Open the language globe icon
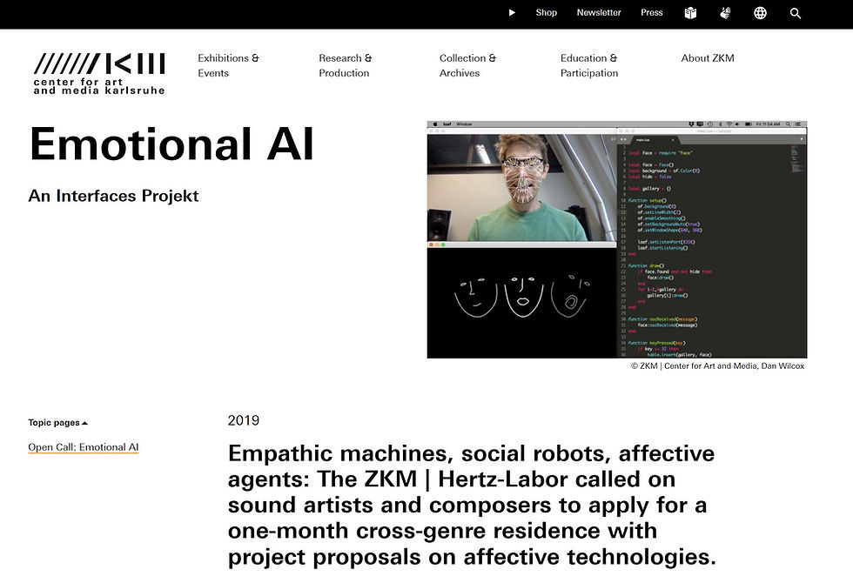This screenshot has height=583, width=853. [760, 13]
